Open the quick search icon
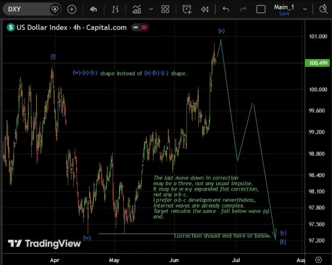332x265 pixels. point(324,10)
